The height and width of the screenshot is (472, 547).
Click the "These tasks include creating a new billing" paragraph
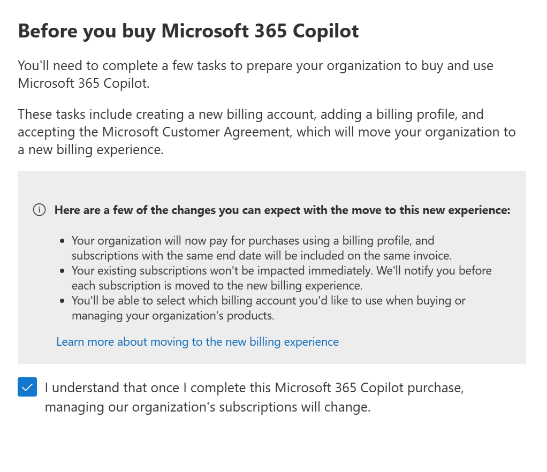250,114
